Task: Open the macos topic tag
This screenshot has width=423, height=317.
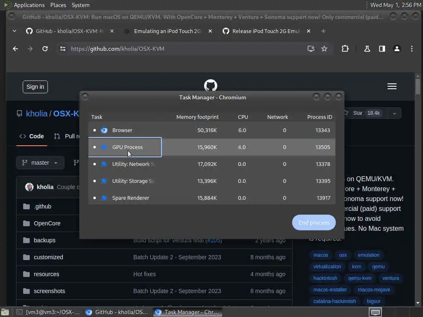Action: 321,255
